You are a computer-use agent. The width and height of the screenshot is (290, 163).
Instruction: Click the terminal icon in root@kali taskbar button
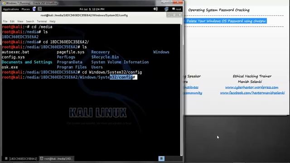tap(42, 158)
